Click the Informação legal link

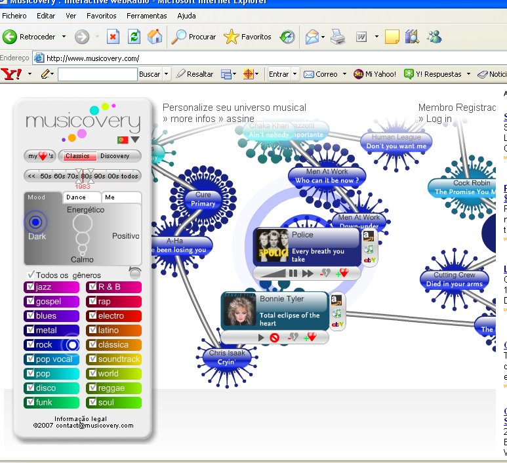point(81,418)
